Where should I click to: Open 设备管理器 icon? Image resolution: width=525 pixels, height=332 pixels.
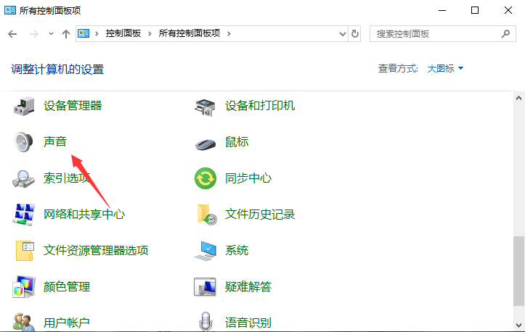tap(25, 106)
